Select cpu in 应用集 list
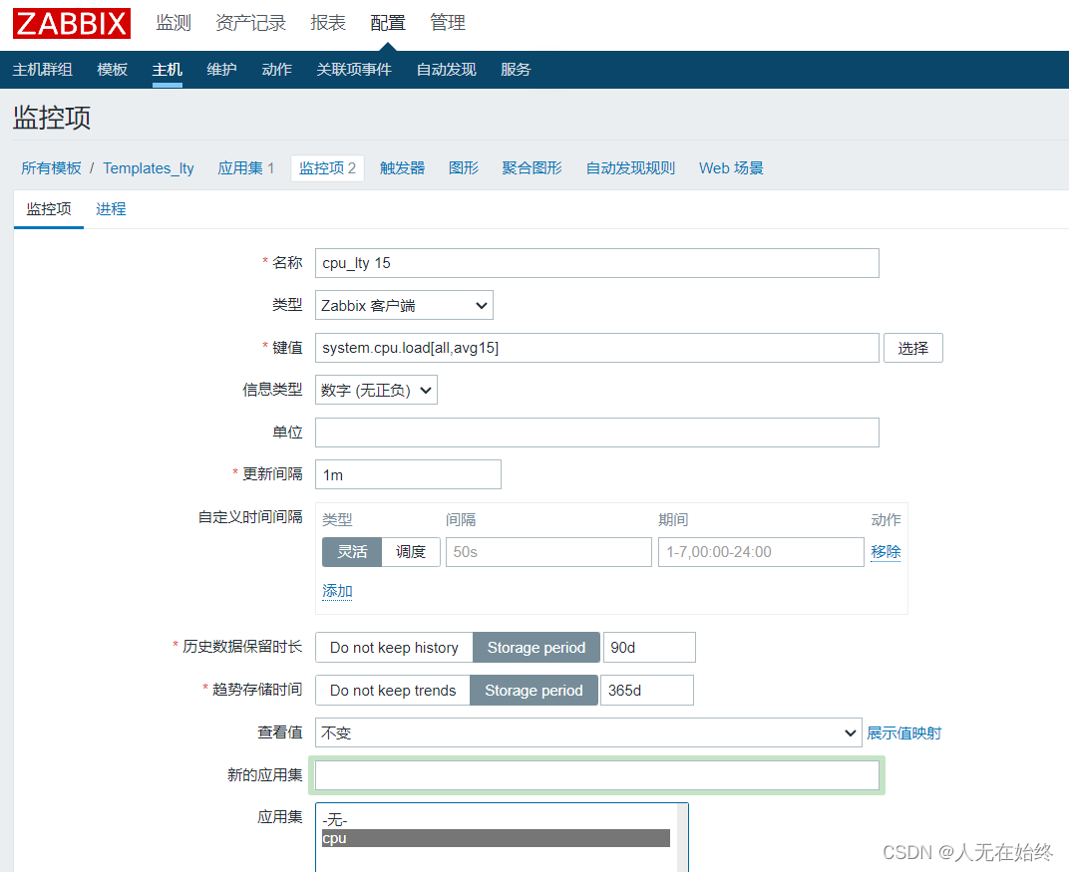The image size is (1069, 872). (497, 838)
